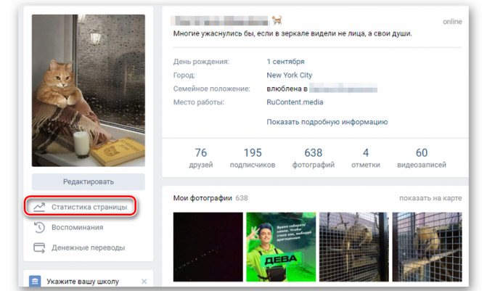This screenshot has width=487, height=291.
Task: Open the 76 друзей counter
Action: (201, 157)
